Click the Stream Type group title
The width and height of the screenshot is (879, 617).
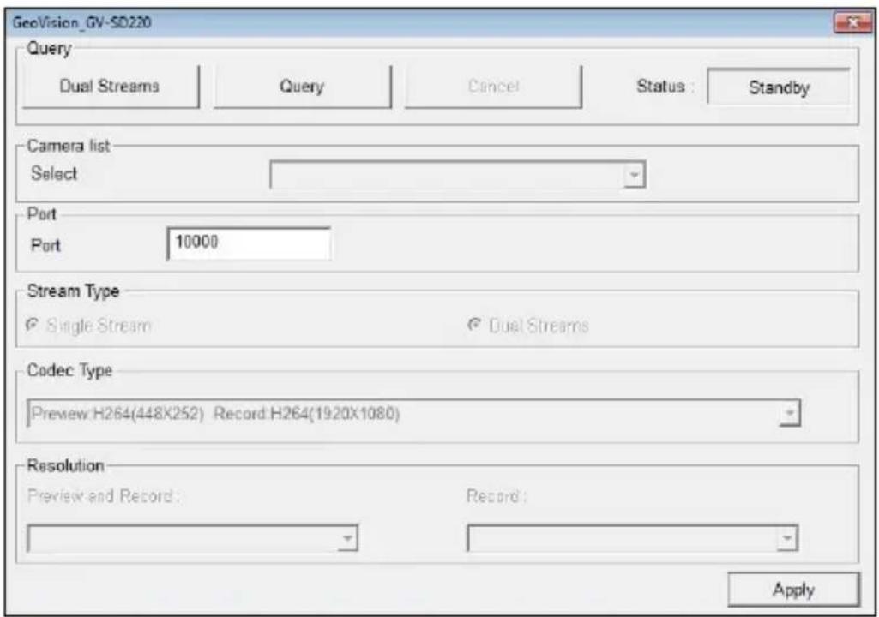pos(73,291)
